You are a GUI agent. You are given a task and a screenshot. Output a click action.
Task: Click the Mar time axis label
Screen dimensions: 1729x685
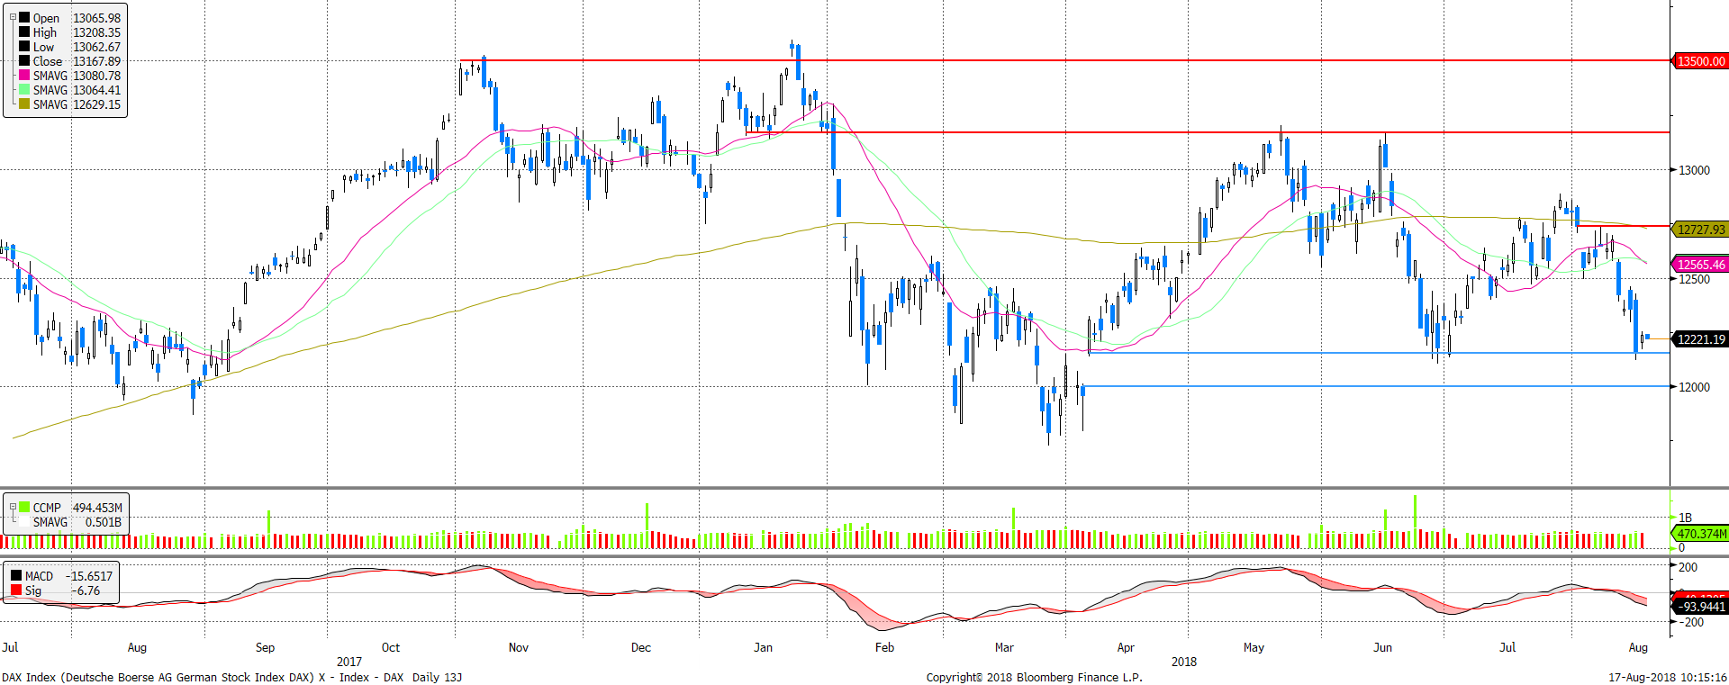coord(1004,647)
